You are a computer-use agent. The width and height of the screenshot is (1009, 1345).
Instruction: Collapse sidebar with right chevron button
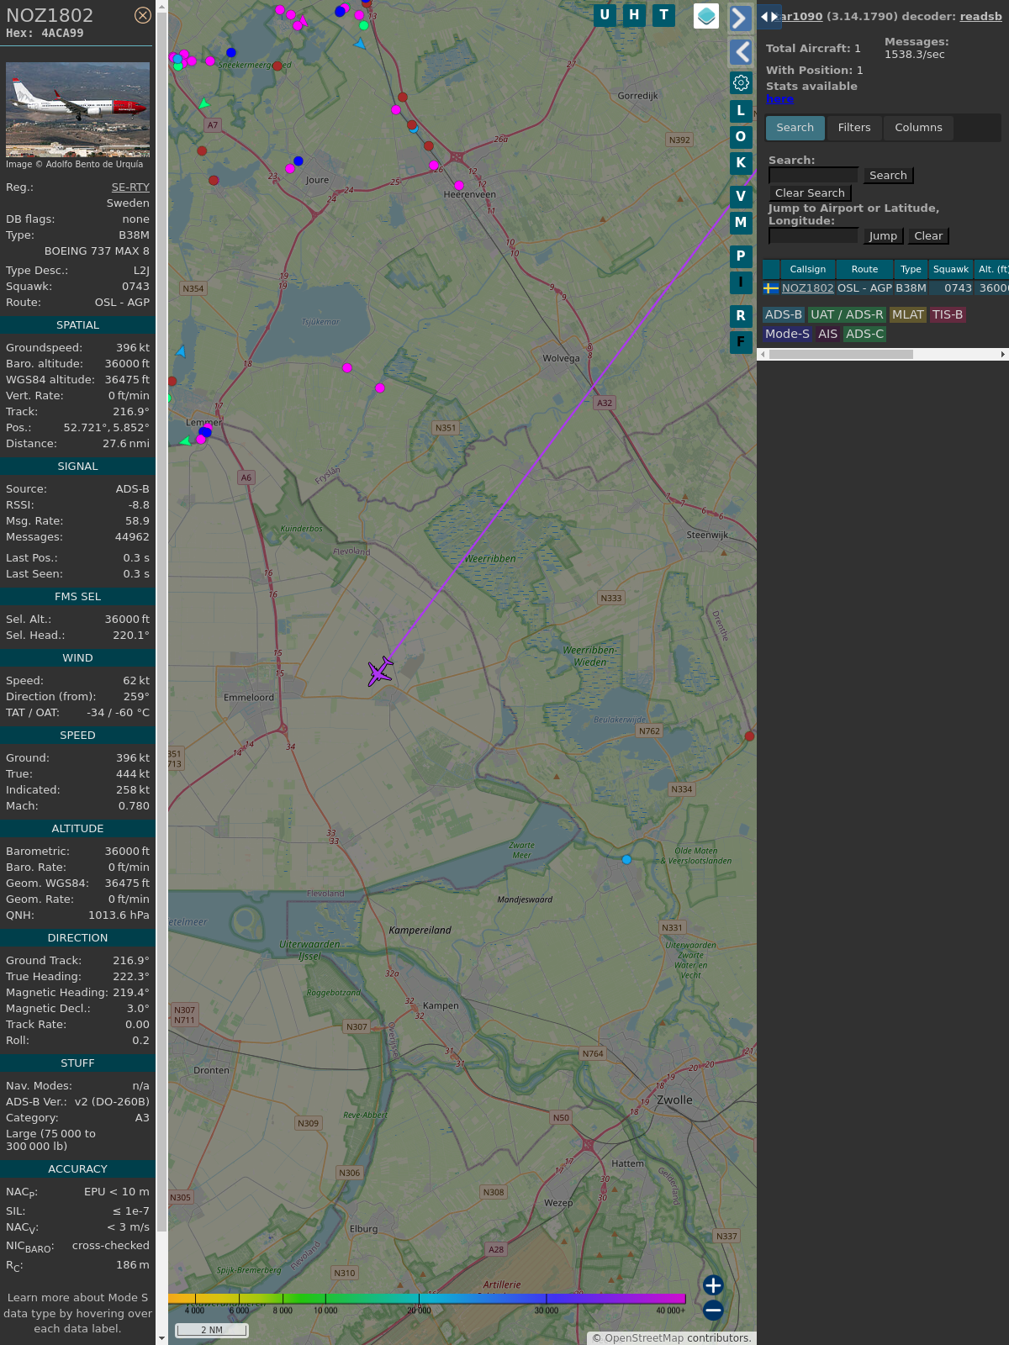(x=740, y=18)
